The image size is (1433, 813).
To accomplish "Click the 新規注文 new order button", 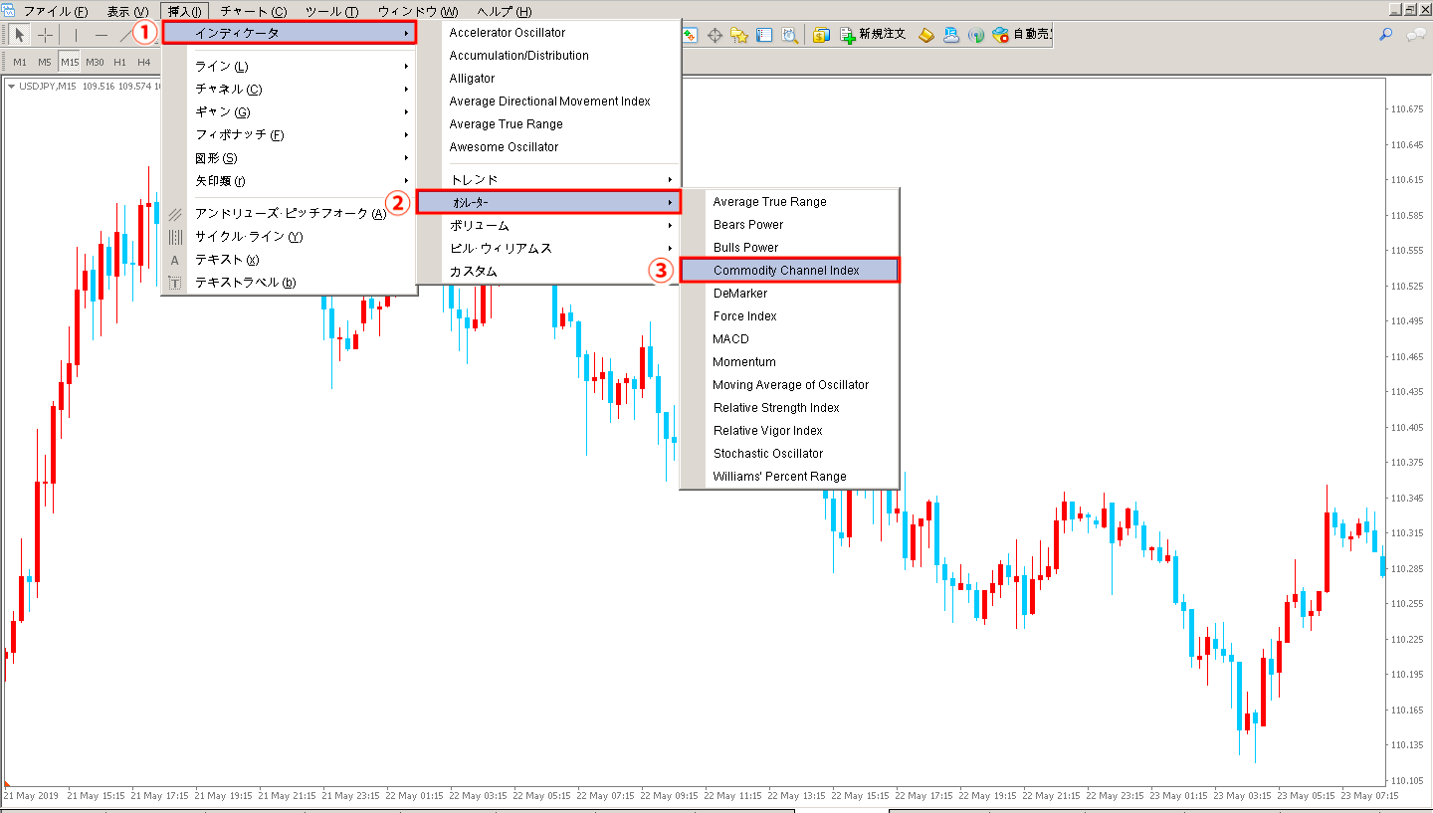I will click(x=873, y=35).
